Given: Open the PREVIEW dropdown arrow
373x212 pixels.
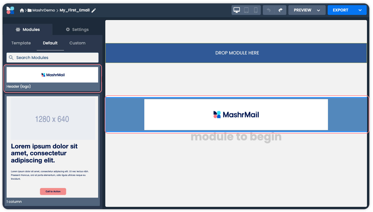Looking at the screenshot, I should coord(318,10).
